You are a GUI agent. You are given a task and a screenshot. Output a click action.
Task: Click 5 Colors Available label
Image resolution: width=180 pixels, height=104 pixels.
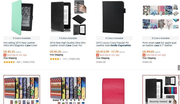68,38
